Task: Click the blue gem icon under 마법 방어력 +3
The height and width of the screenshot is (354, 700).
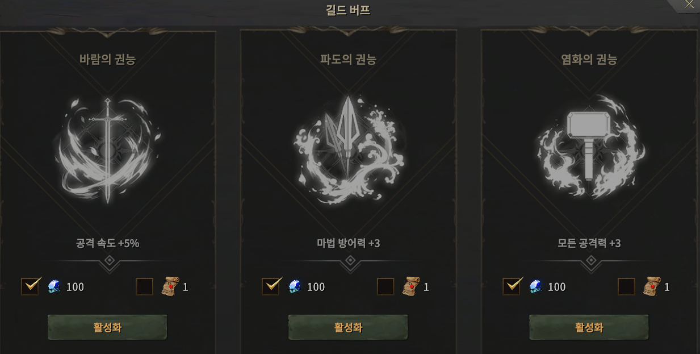Action: pos(295,286)
